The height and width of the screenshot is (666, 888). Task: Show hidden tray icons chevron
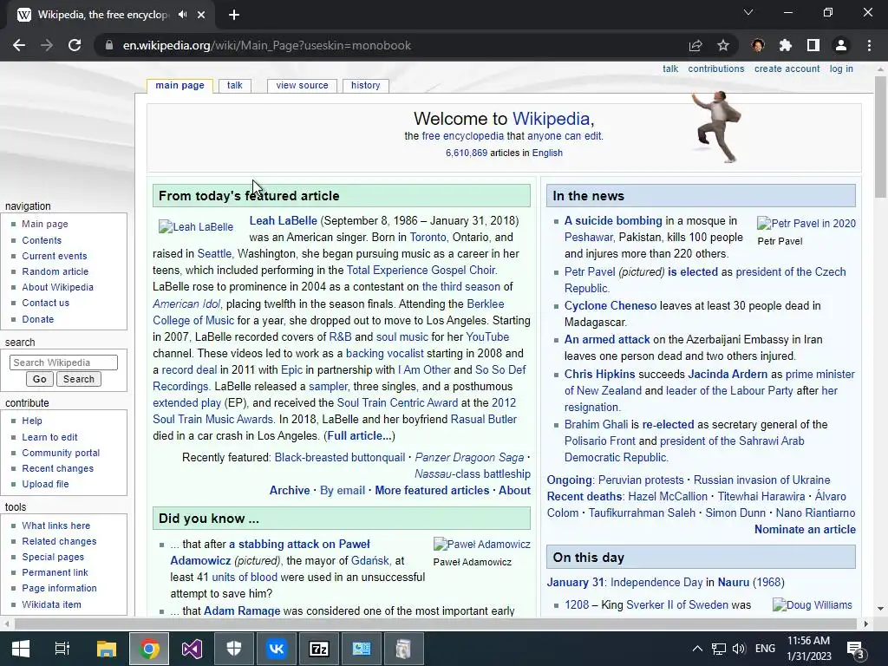(x=698, y=649)
